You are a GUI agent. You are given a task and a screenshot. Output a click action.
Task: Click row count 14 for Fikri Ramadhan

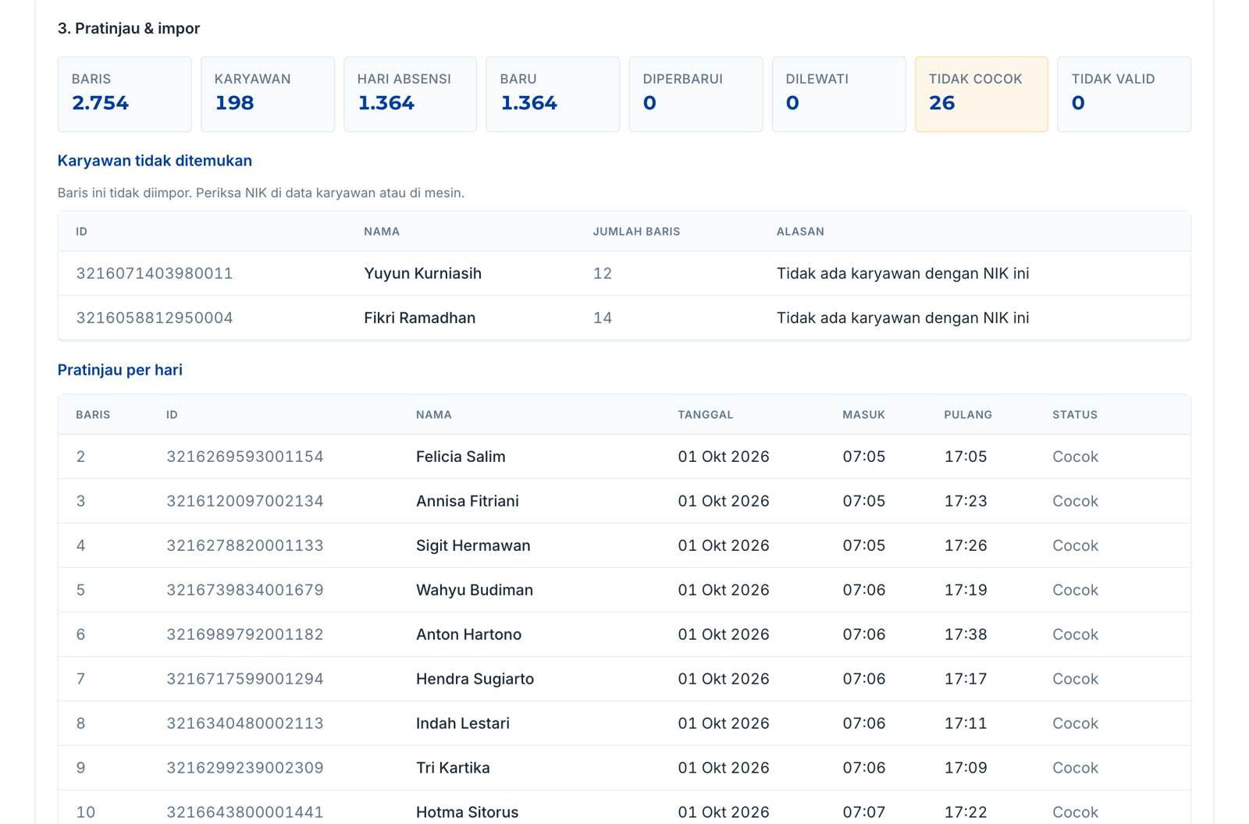pos(603,318)
